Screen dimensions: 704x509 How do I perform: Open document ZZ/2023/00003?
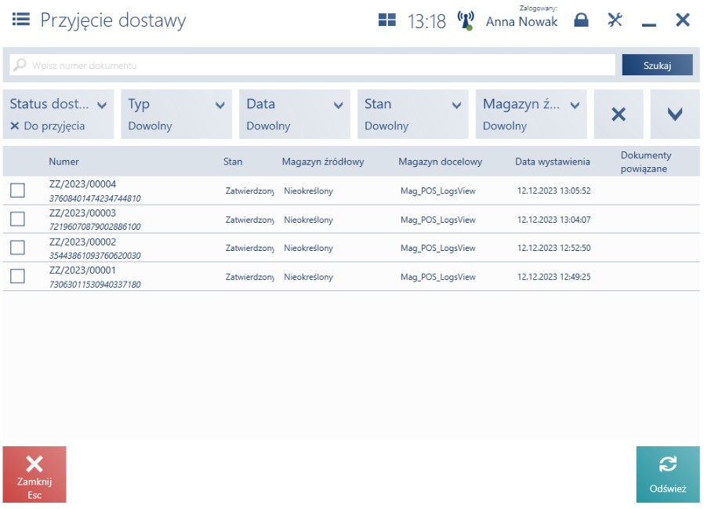[82, 213]
